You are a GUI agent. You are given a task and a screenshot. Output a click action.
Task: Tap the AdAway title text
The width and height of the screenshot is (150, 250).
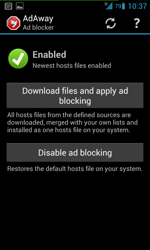pos(38,19)
